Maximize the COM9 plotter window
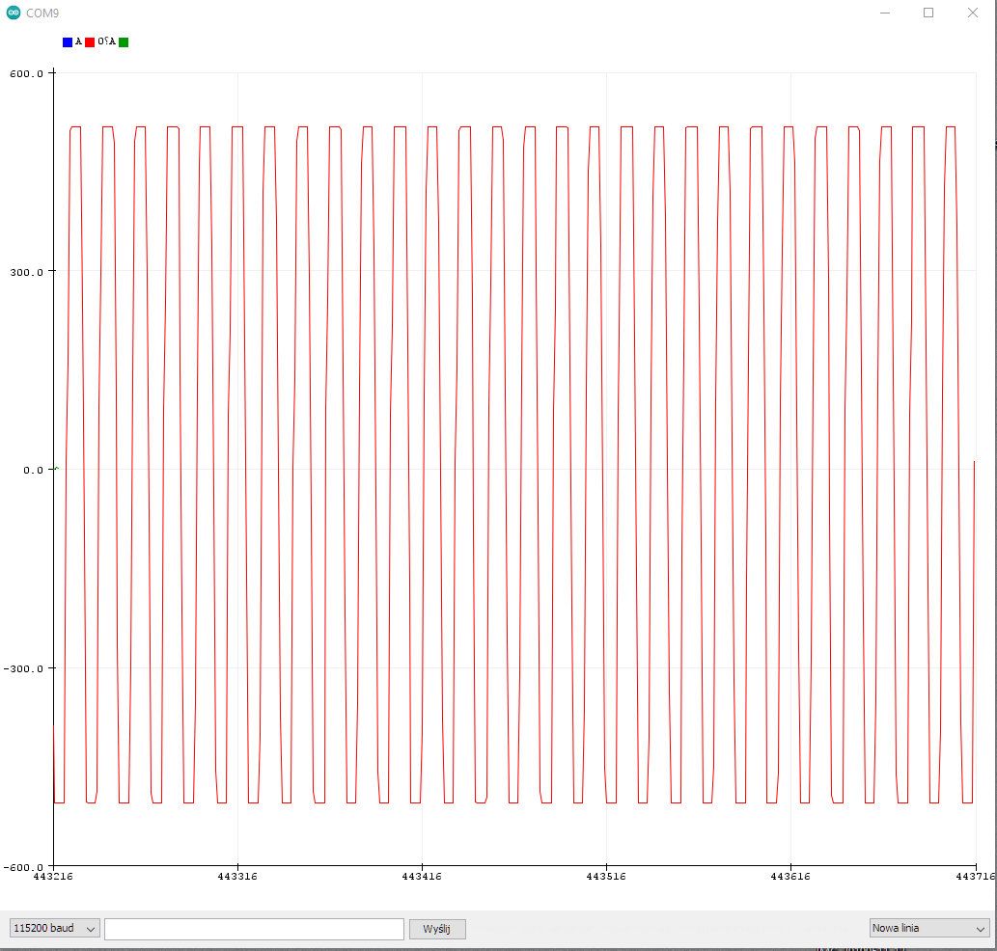This screenshot has width=997, height=951. tap(928, 13)
